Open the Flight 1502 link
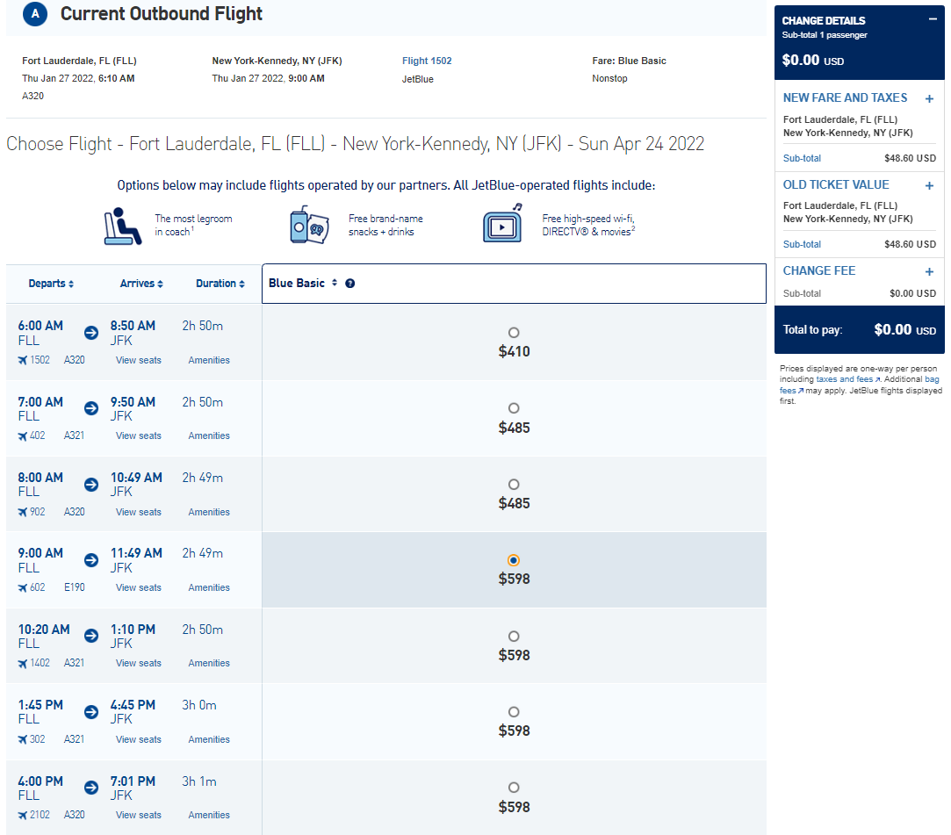The width and height of the screenshot is (951, 835). [x=427, y=61]
